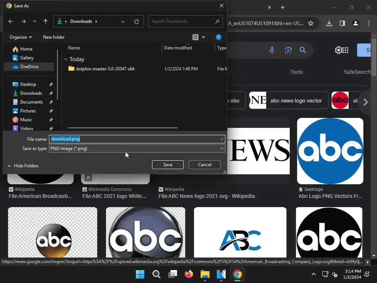Select OneDrive in the navigation pane
Screen dimensions: 377x283
point(29,67)
